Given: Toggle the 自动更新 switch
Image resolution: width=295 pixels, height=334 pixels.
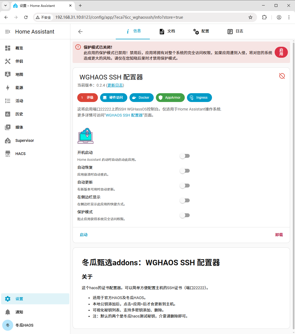Looking at the screenshot, I should 185,186.
